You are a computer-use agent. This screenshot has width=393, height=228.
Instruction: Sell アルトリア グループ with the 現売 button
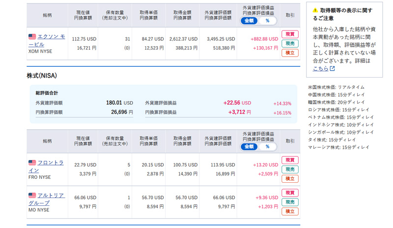click(290, 202)
